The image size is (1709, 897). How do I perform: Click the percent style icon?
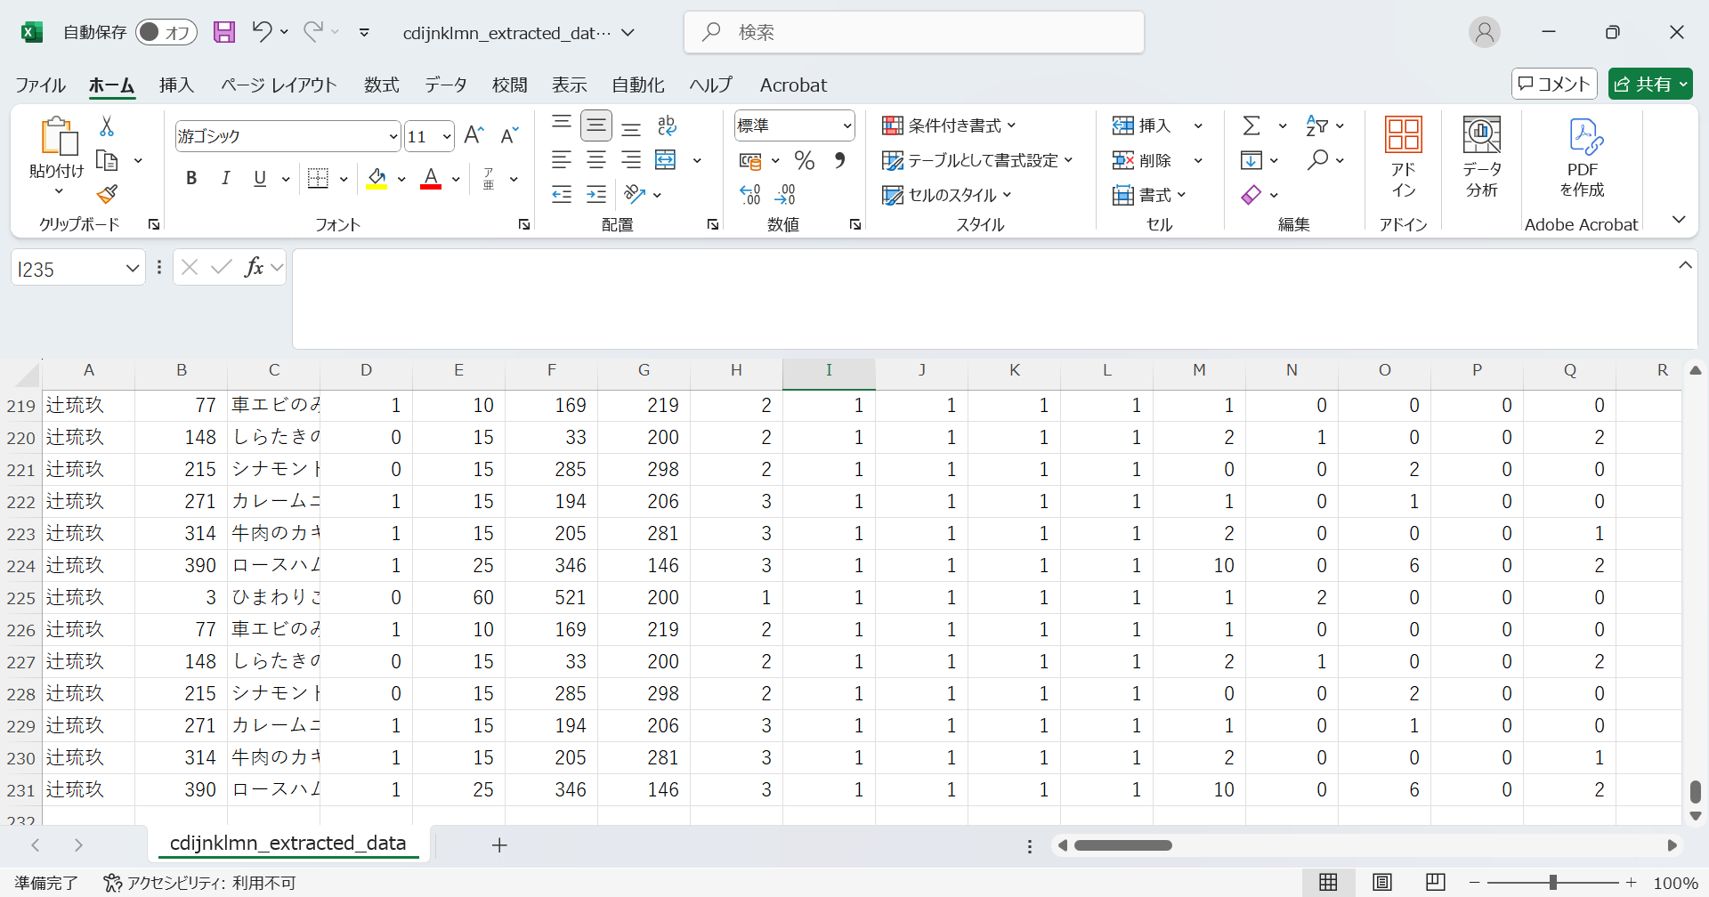point(805,160)
